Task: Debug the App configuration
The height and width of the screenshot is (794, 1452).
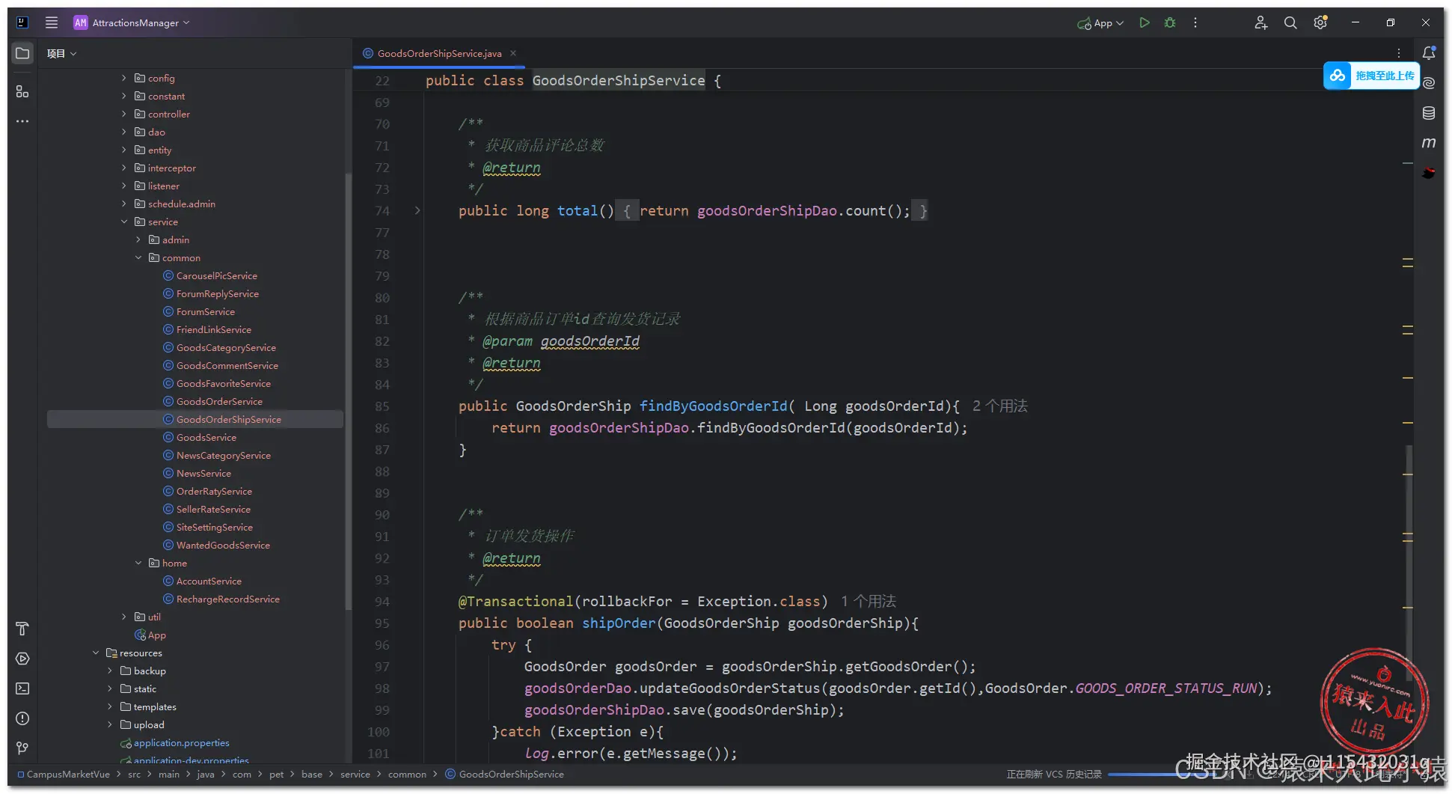Action: pyautogui.click(x=1170, y=22)
